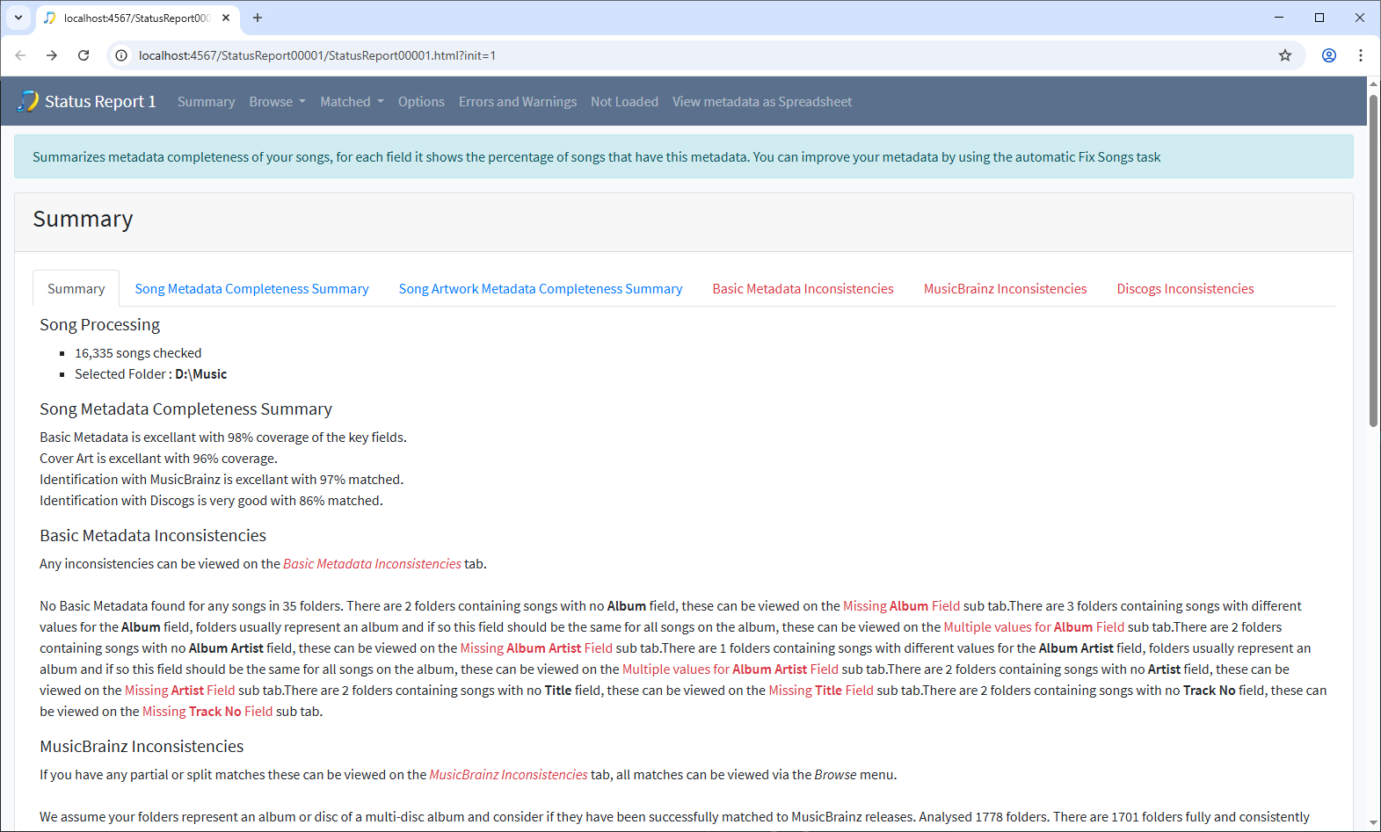Switch to Discogs Inconsistencies tab

pyautogui.click(x=1185, y=289)
